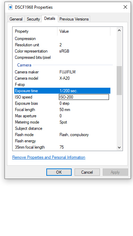This screenshot has height=236, width=133.
Task: Click Remove Properties and Personal Information link
Action: click(49, 157)
